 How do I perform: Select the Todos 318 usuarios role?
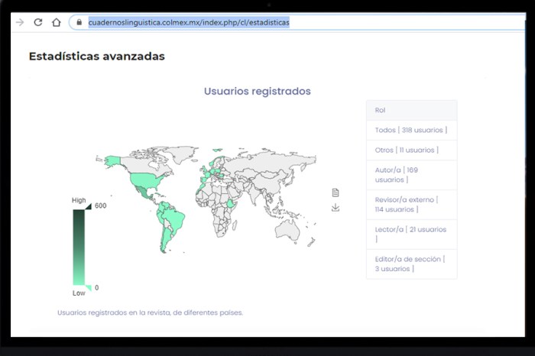(410, 130)
